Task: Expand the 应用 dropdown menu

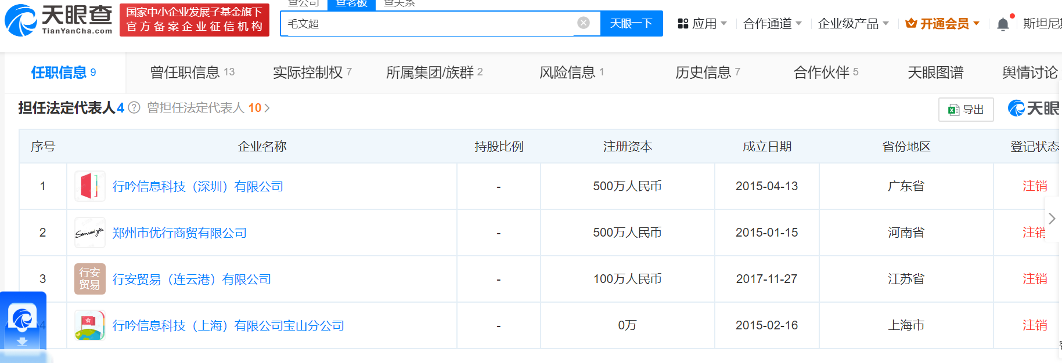Action: click(x=703, y=24)
